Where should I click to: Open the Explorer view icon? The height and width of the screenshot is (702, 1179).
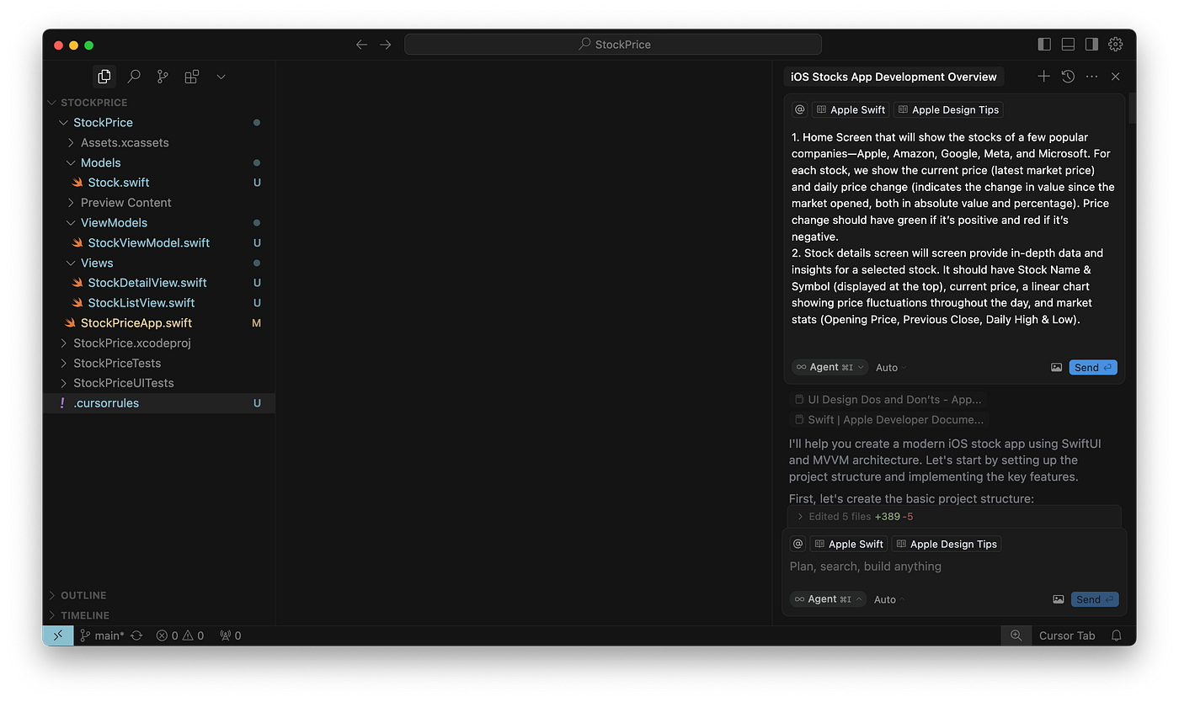104,77
